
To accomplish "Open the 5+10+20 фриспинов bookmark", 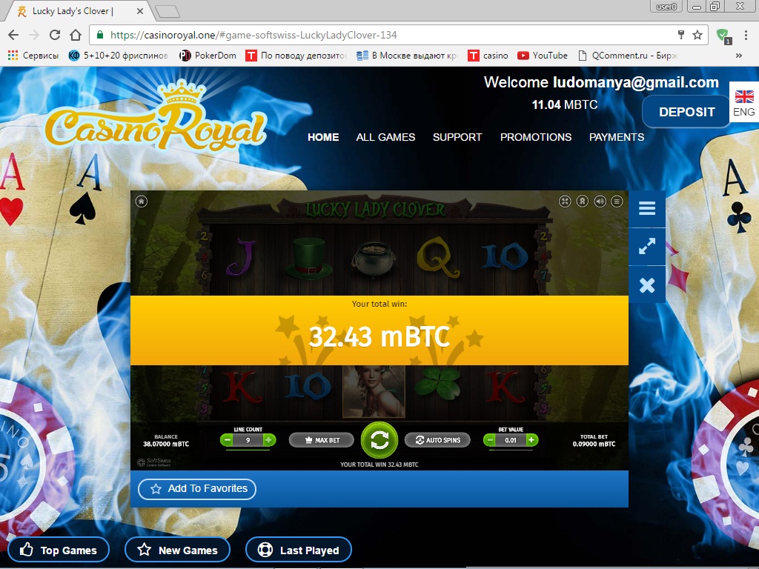I will point(119,56).
